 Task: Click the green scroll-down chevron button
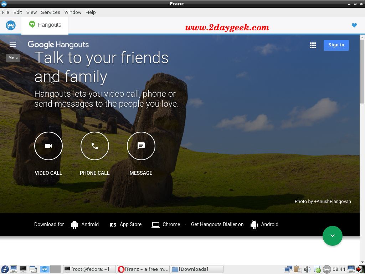click(333, 236)
